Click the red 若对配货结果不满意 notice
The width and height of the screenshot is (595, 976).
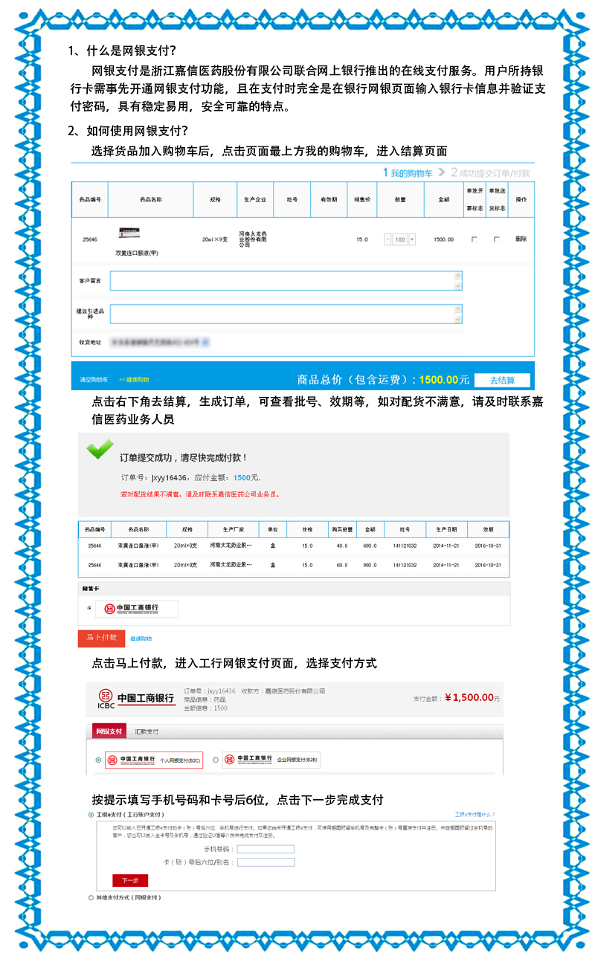coord(200,494)
